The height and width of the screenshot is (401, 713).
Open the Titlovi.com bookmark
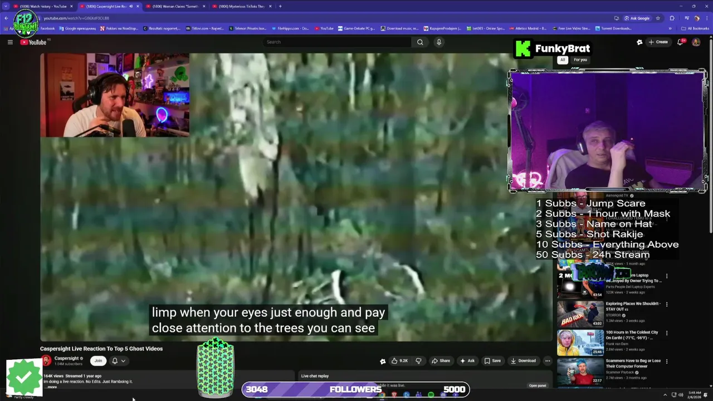(x=204, y=28)
